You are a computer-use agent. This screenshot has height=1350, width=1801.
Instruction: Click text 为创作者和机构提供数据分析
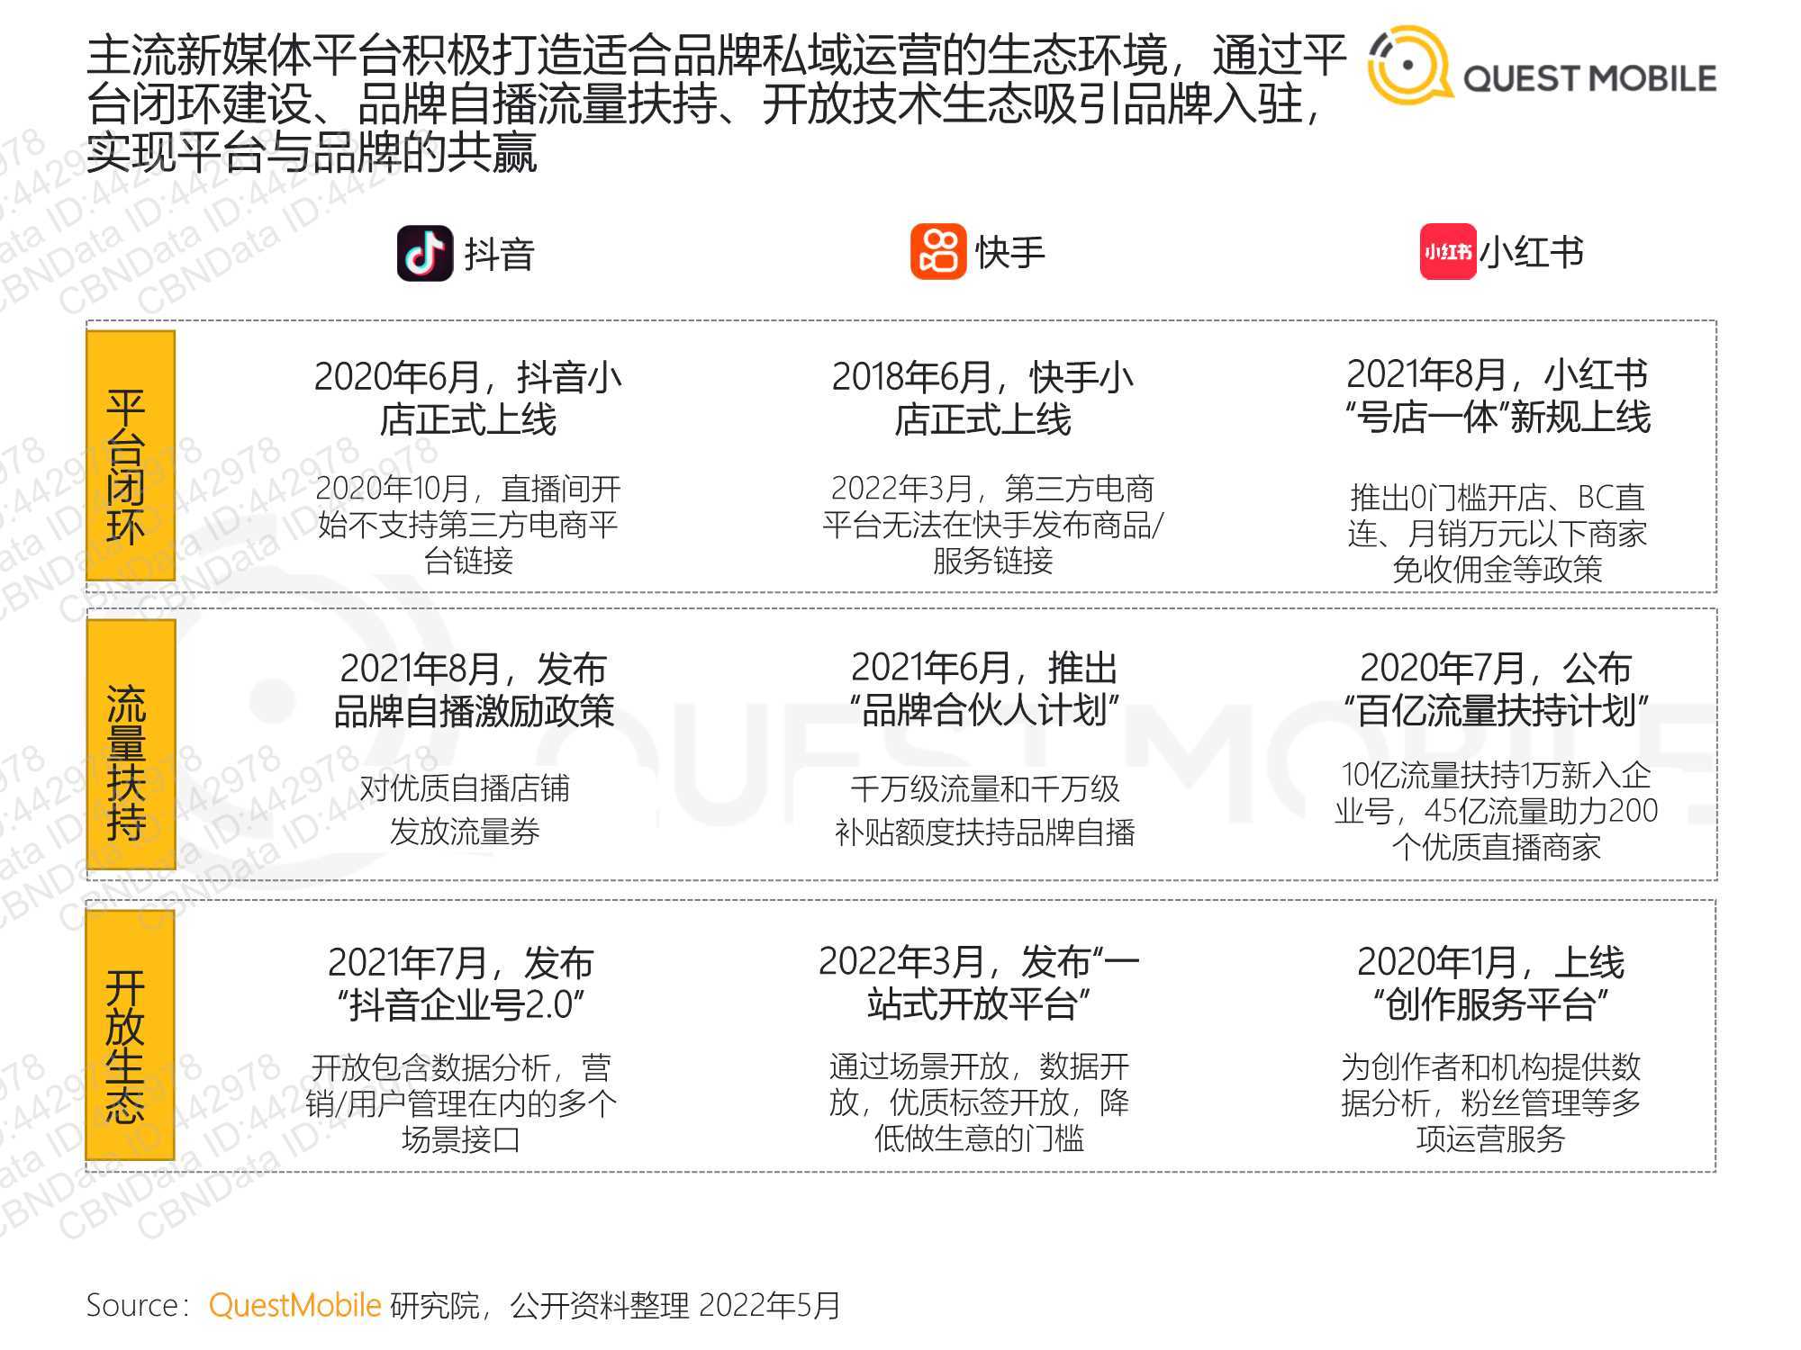click(1491, 1102)
